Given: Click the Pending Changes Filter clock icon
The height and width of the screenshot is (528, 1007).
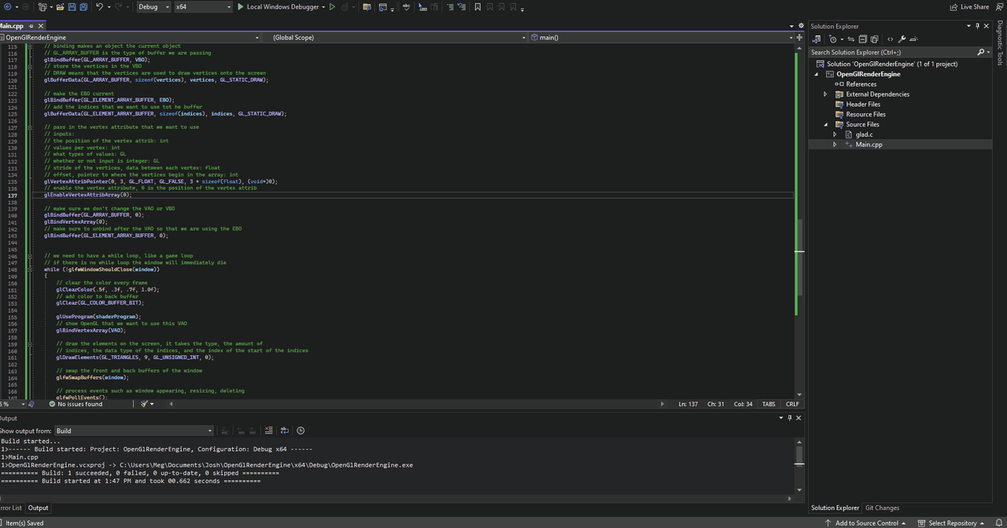Looking at the screenshot, I should click(x=833, y=39).
